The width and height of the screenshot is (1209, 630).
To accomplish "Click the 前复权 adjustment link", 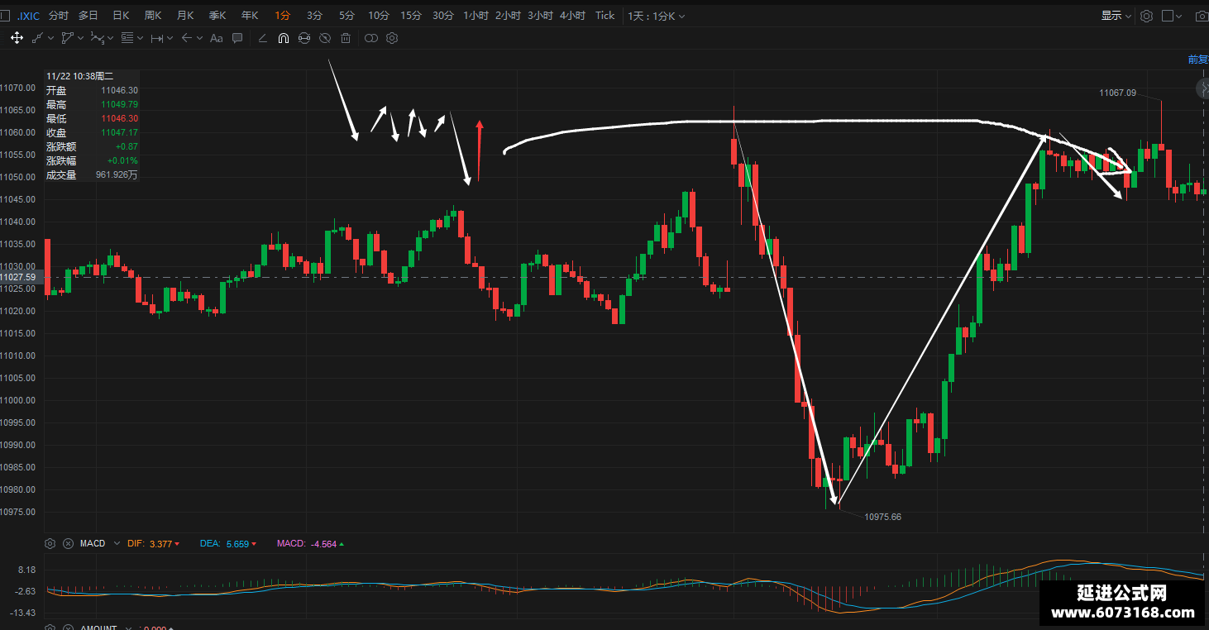I will tap(1198, 60).
